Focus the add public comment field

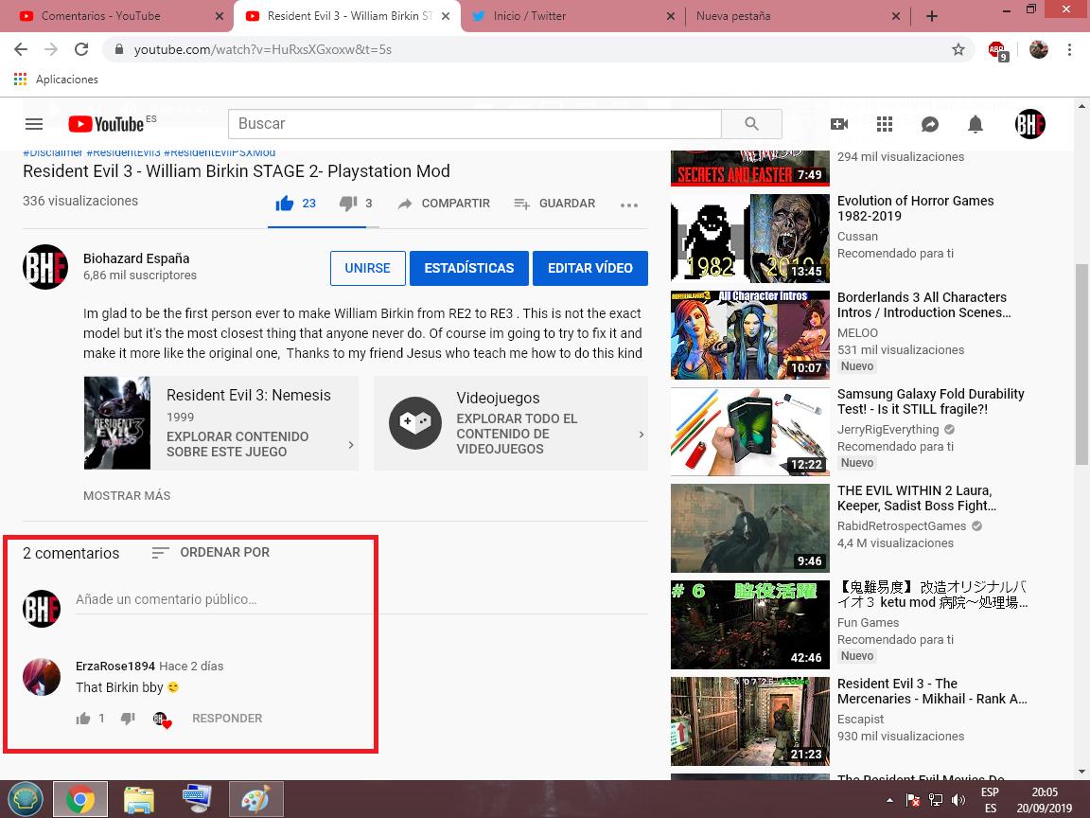coord(361,599)
